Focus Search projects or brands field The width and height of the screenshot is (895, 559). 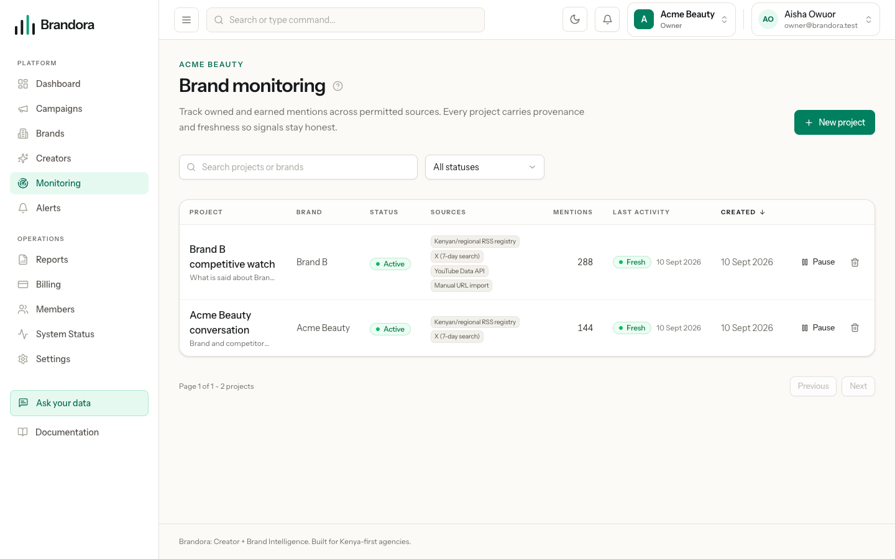click(298, 167)
